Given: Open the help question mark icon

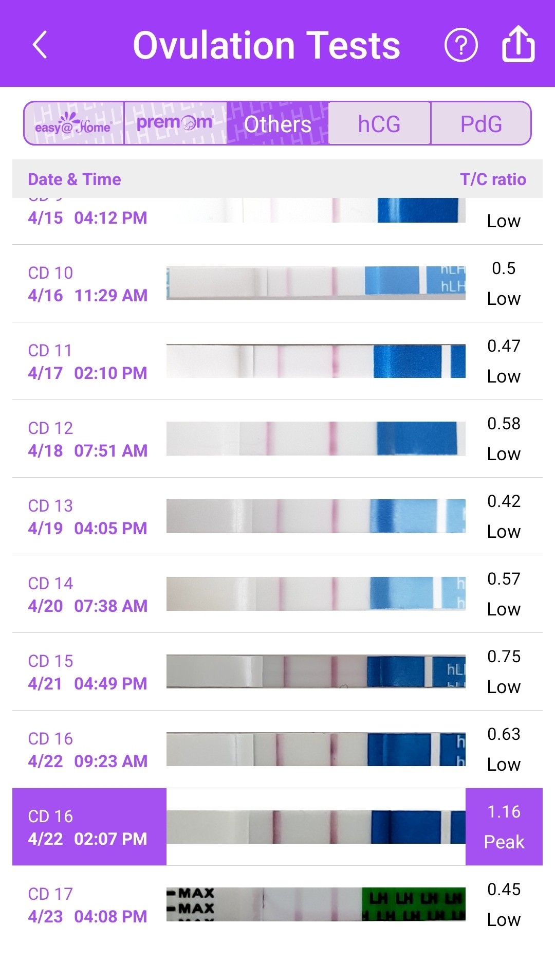Looking at the screenshot, I should [x=460, y=45].
